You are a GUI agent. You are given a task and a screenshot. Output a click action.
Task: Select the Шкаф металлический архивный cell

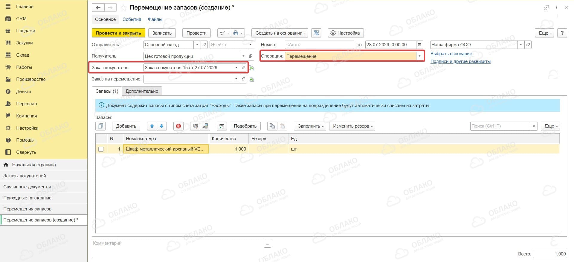pyautogui.click(x=166, y=149)
